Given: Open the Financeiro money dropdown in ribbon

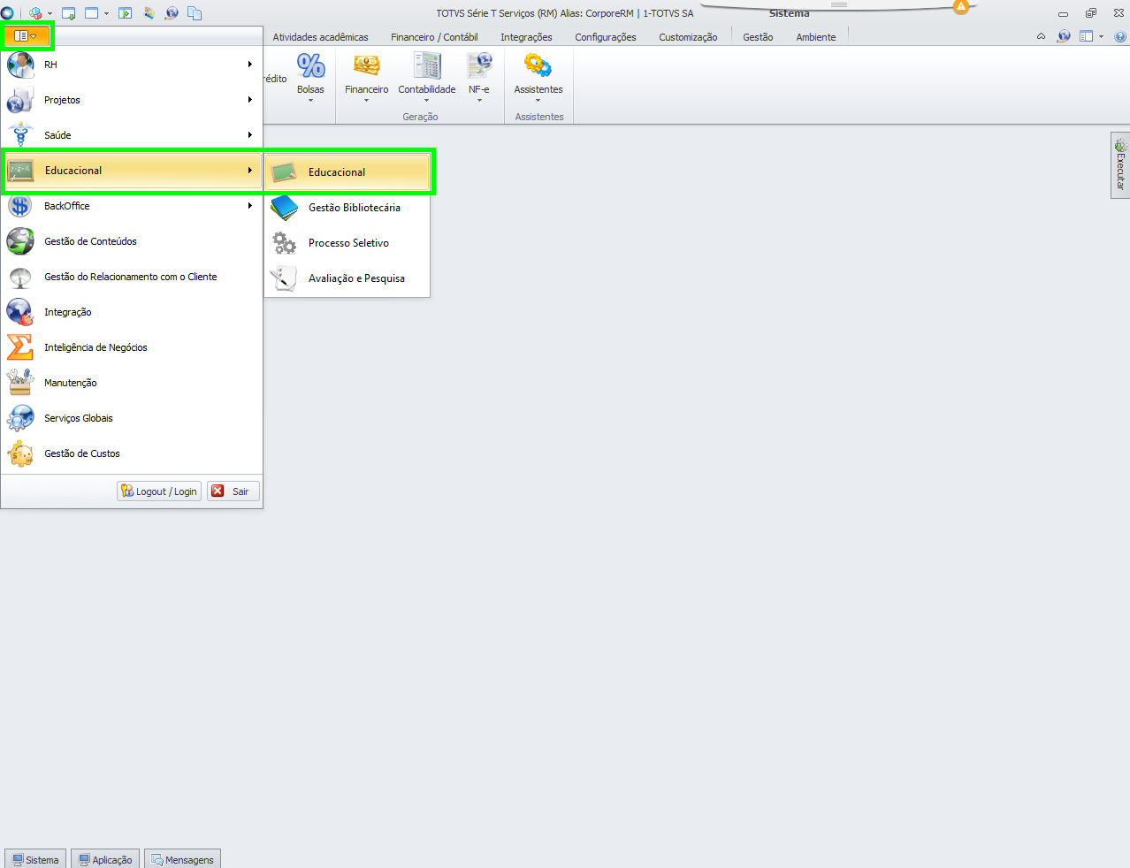Looking at the screenshot, I should coord(366,77).
